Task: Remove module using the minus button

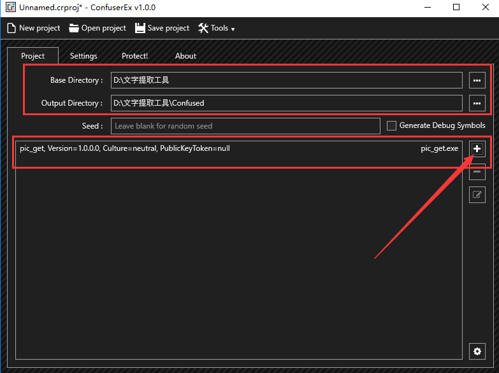Action: [477, 172]
